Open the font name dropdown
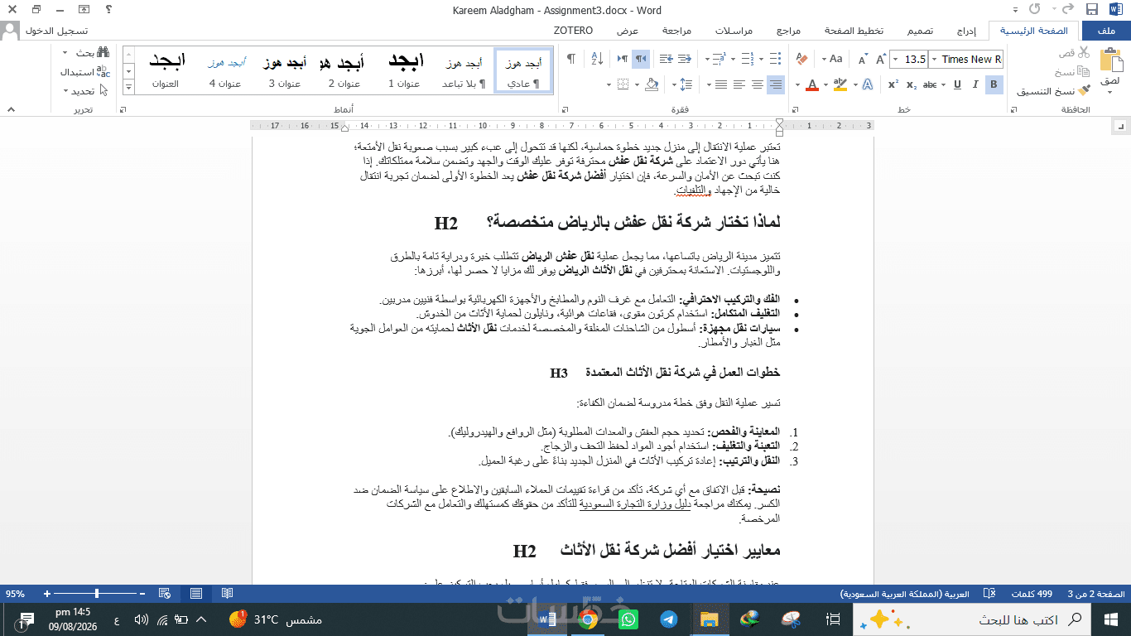The width and height of the screenshot is (1131, 636). 933,59
